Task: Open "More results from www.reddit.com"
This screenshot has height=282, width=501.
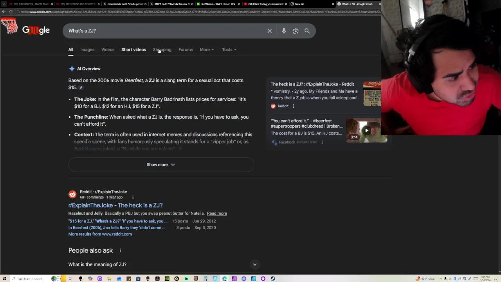Action: 100,234
